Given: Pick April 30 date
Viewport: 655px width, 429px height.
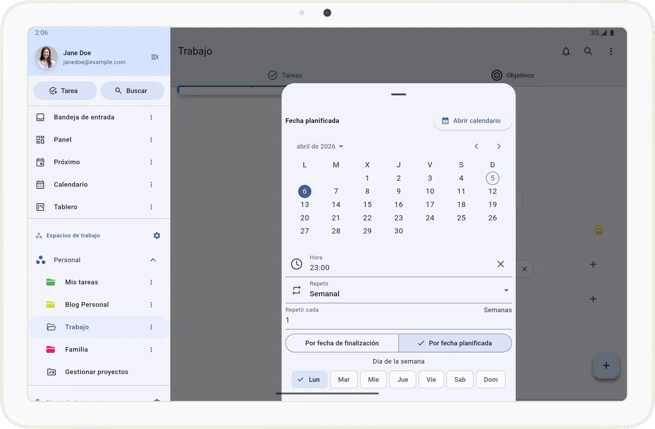Looking at the screenshot, I should pyautogui.click(x=398, y=231).
